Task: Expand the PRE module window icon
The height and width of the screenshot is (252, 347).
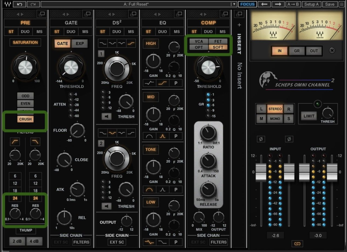Action: tap(42, 14)
